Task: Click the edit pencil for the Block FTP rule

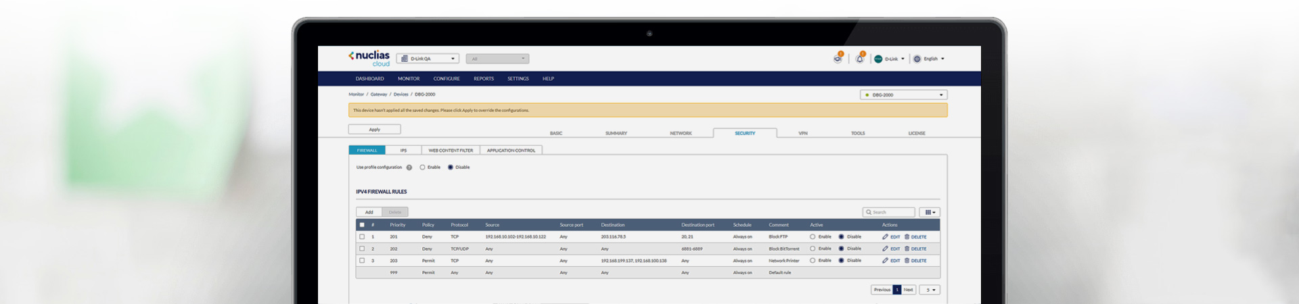Action: 886,237
